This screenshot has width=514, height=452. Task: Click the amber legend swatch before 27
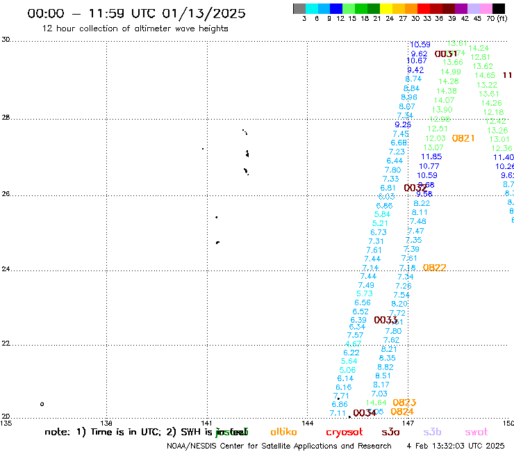coord(399,8)
